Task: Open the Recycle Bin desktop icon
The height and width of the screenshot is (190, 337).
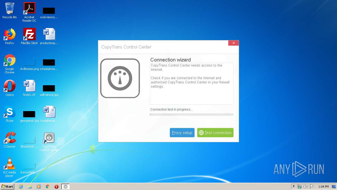Action: coord(9,11)
